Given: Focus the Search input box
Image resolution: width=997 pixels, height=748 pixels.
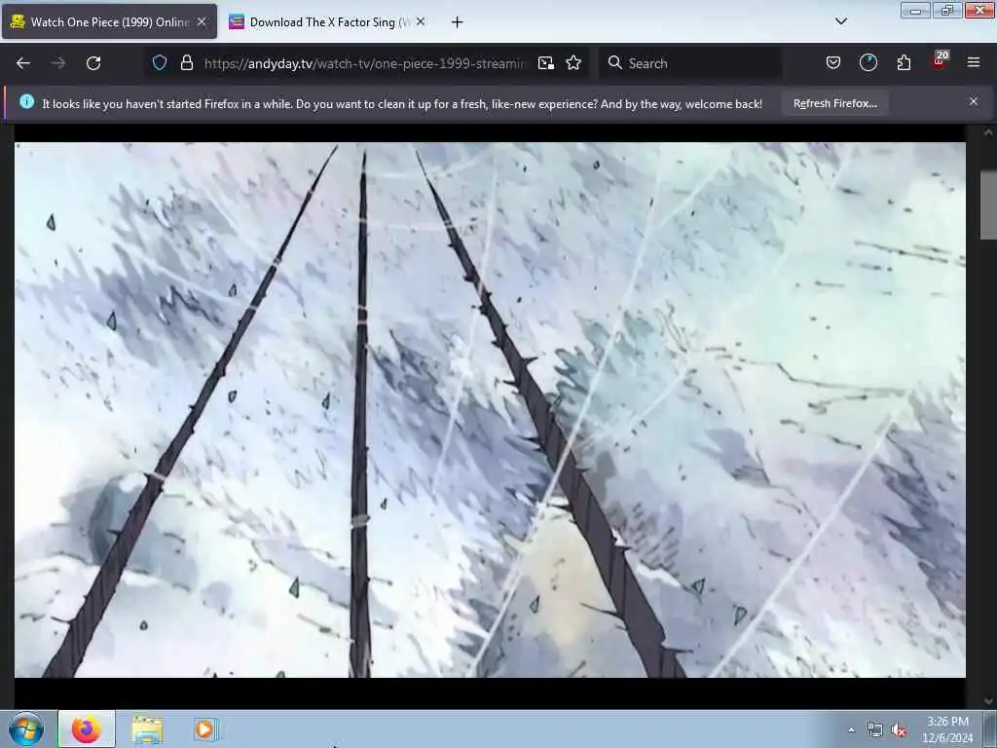Looking at the screenshot, I should 690,63.
